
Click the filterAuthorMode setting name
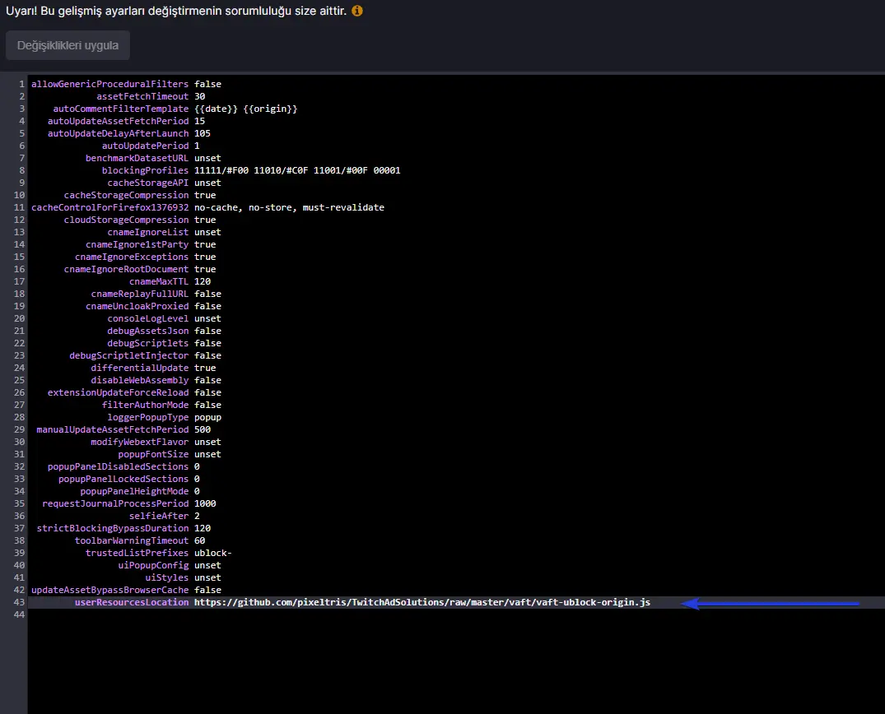(145, 405)
